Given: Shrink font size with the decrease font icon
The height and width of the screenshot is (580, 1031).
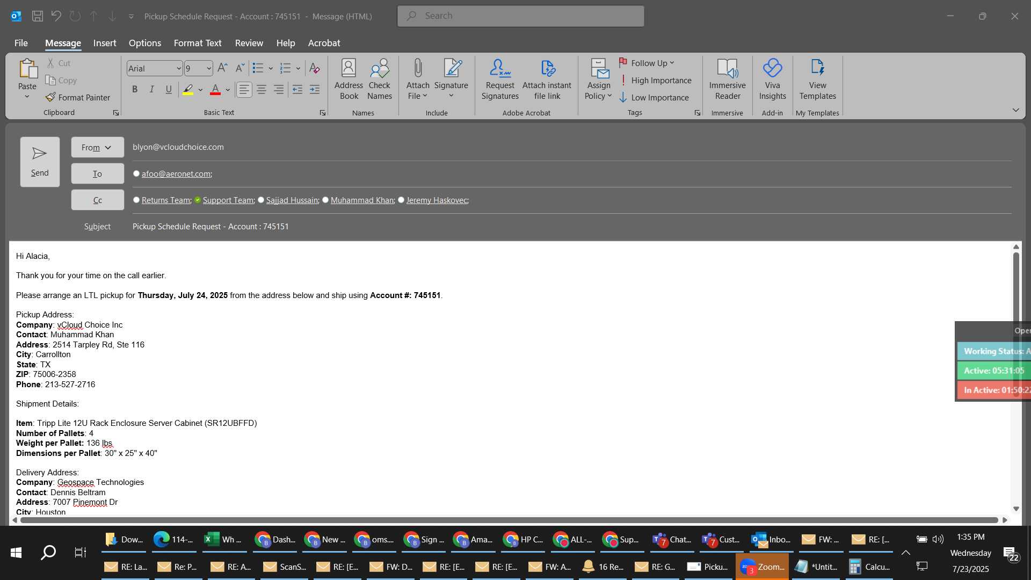Looking at the screenshot, I should (240, 68).
